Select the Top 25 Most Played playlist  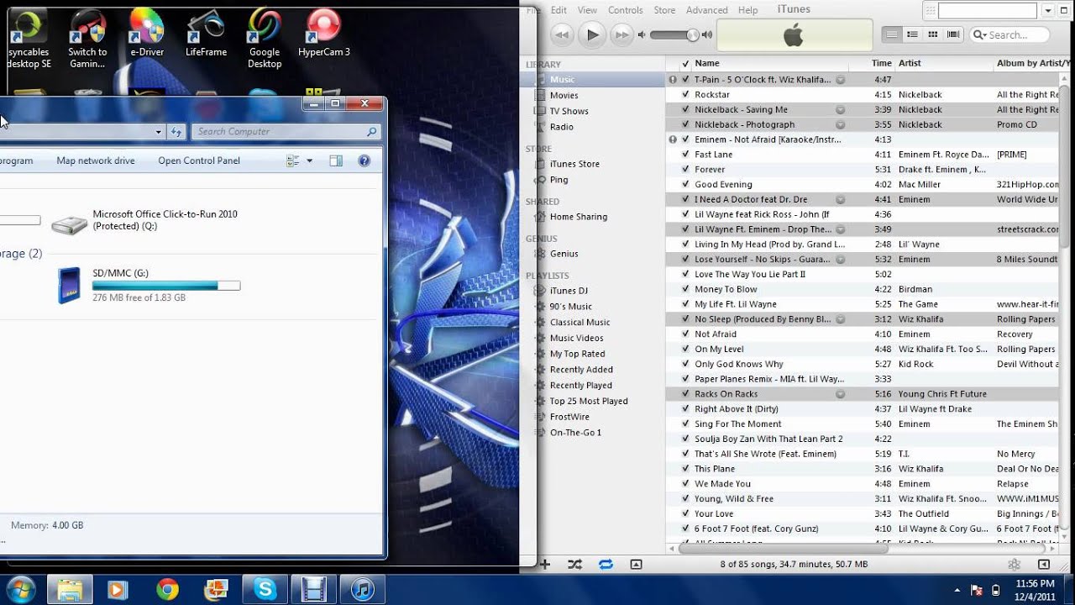[x=589, y=401]
